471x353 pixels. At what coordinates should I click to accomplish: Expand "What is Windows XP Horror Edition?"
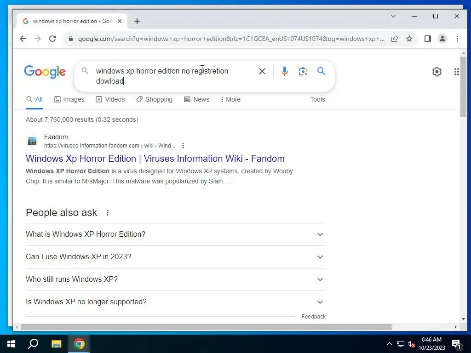175,234
